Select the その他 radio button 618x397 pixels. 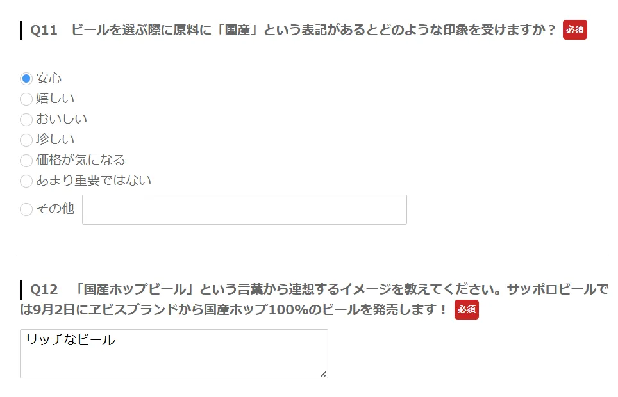click(26, 209)
